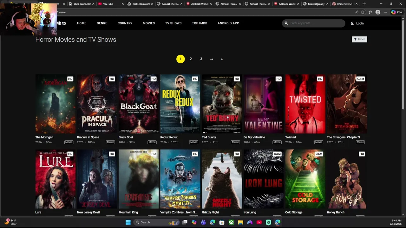
Task: Click the next page single arrow
Action: tap(211, 59)
